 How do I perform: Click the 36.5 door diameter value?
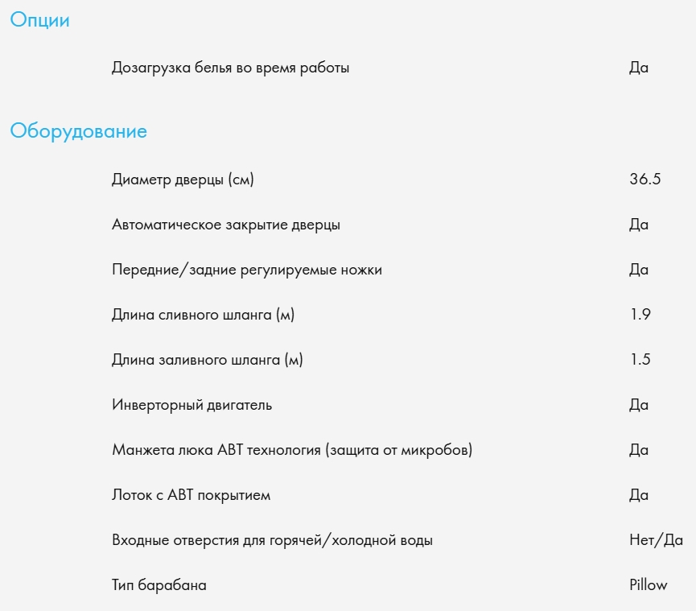[x=645, y=180]
